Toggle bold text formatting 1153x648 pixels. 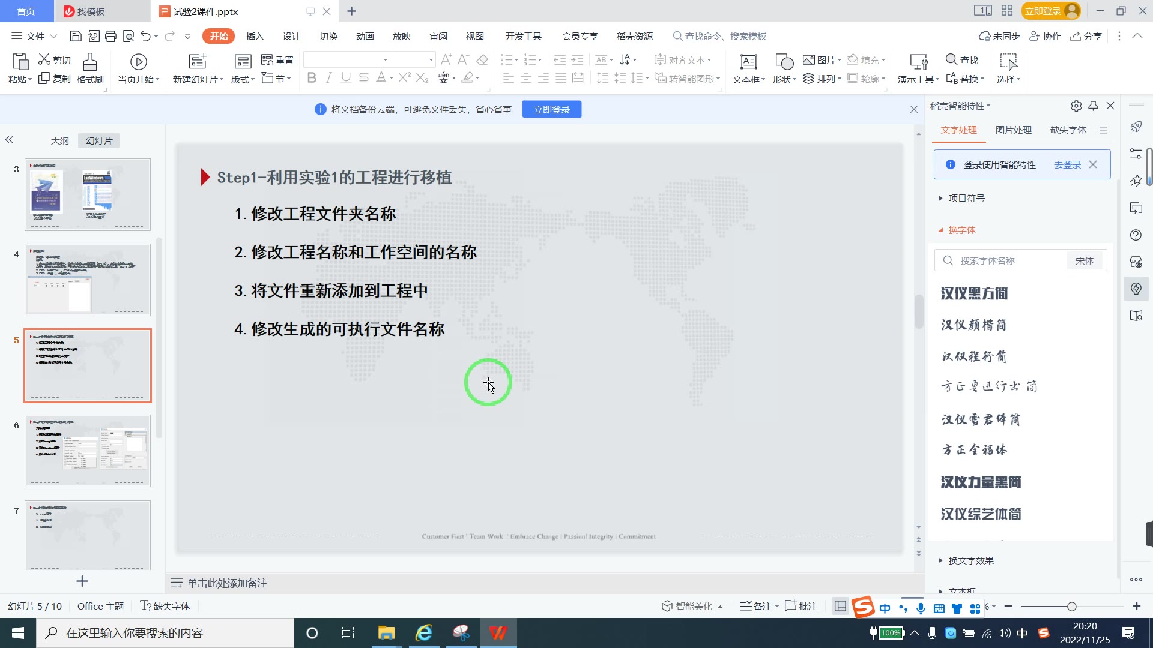(311, 78)
